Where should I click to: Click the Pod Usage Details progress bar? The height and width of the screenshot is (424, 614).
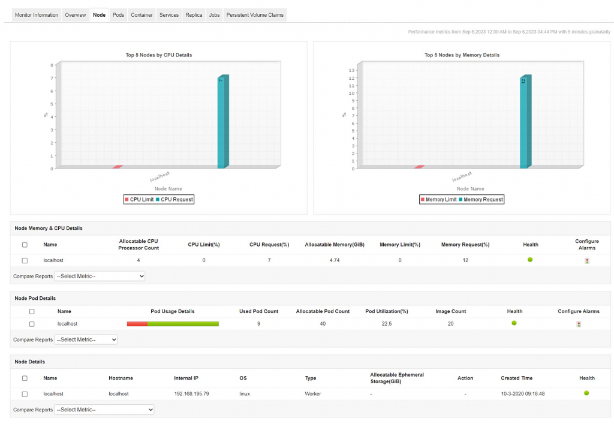click(x=173, y=324)
